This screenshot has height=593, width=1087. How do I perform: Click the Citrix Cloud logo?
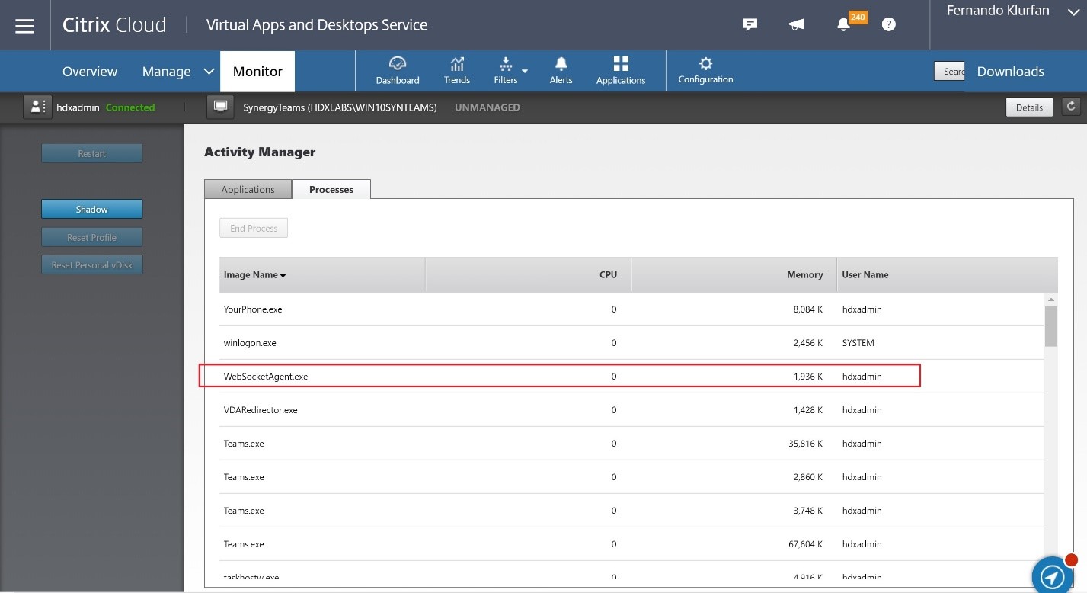point(114,25)
